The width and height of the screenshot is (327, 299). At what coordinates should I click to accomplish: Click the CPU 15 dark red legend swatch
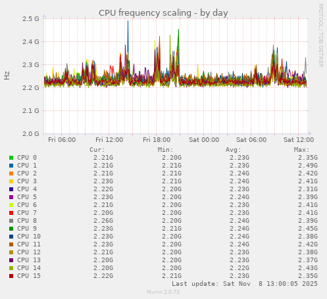[11, 276]
